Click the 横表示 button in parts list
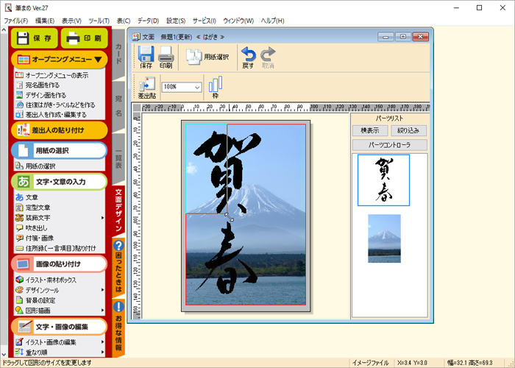 coord(370,130)
